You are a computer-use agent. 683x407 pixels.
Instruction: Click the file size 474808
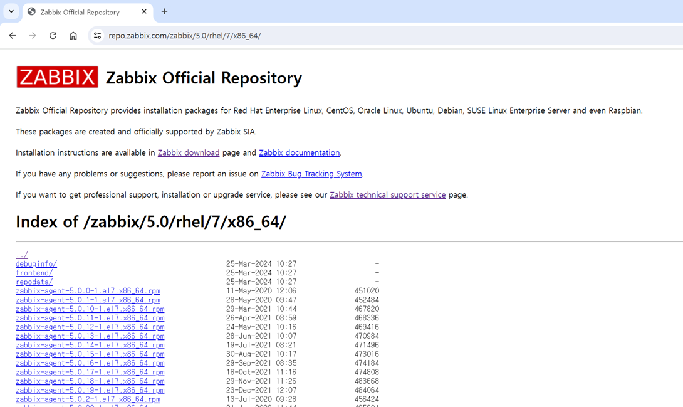367,372
